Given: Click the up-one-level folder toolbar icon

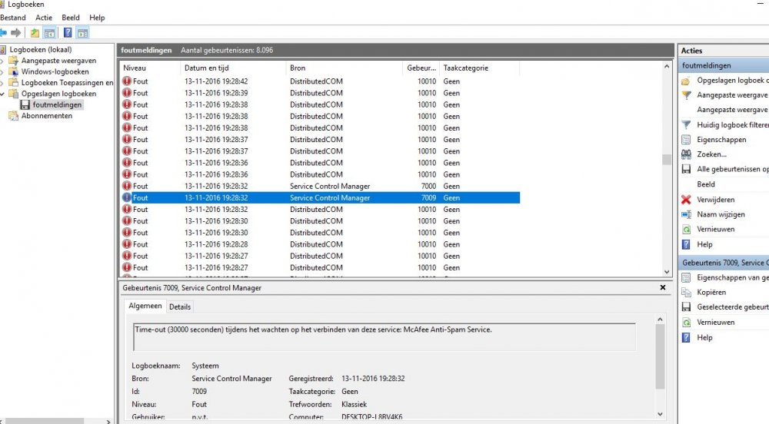Looking at the screenshot, I should pyautogui.click(x=35, y=33).
